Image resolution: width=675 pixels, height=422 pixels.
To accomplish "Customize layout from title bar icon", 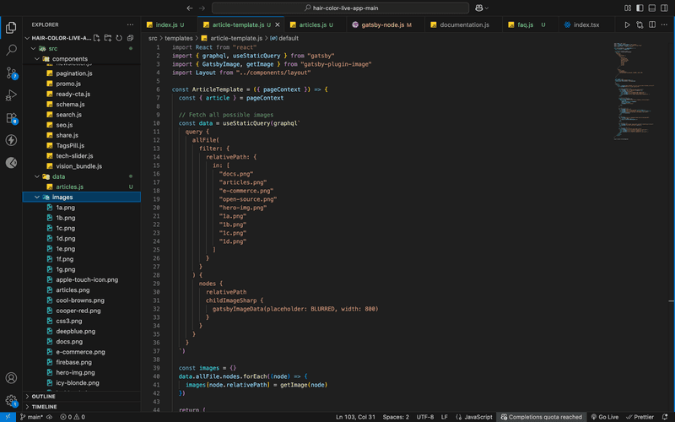I will pyautogui.click(x=628, y=8).
